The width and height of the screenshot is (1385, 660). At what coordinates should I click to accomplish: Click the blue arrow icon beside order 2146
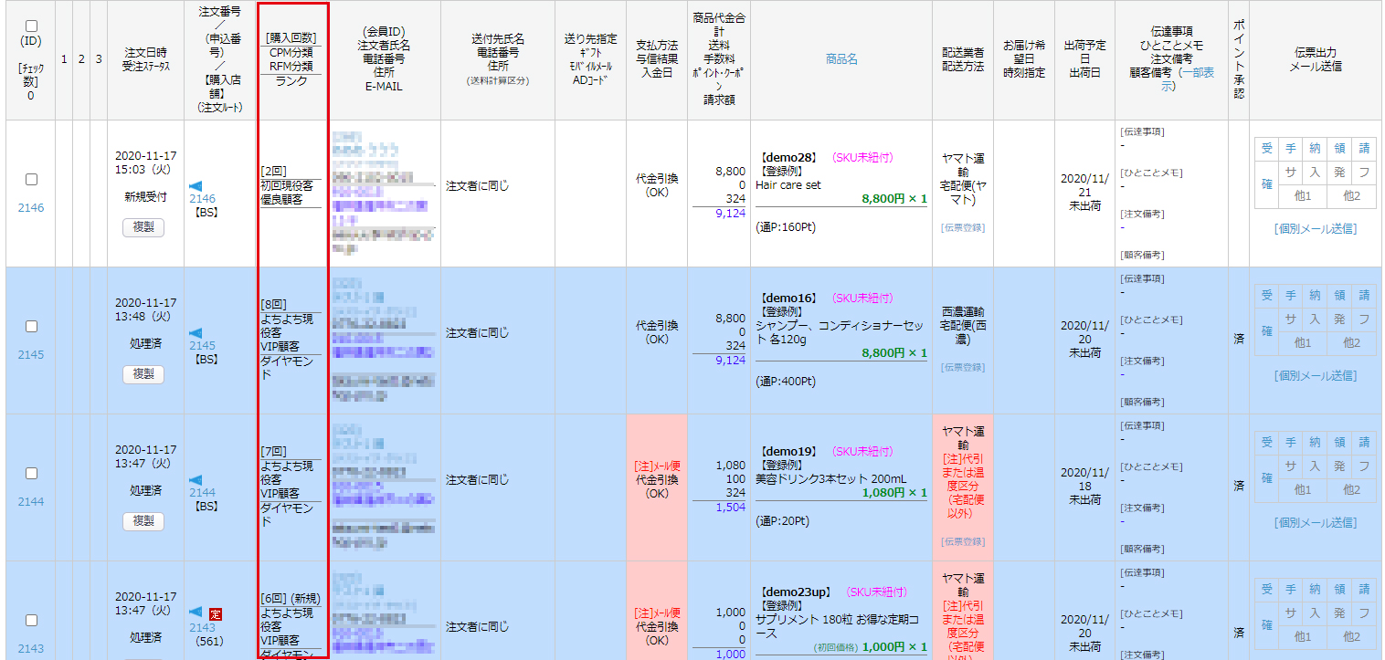(196, 185)
